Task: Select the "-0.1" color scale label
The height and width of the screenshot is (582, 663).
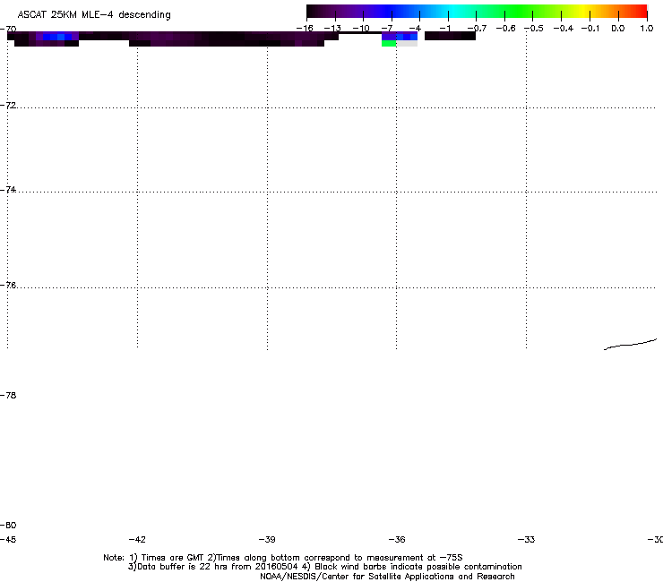Action: coord(590,29)
